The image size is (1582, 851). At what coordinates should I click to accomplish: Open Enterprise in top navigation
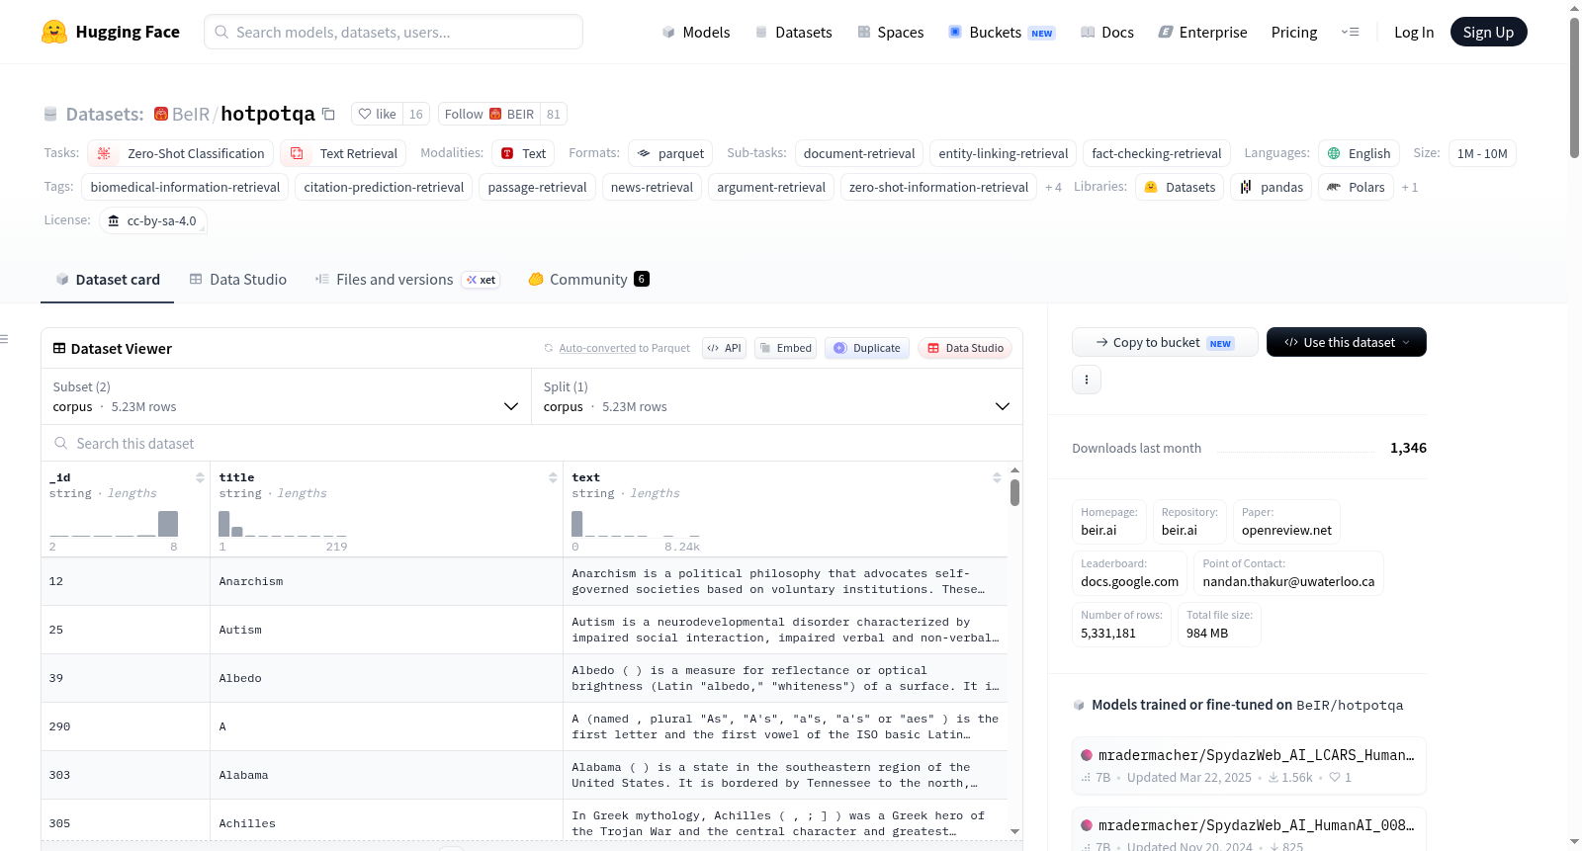click(x=1202, y=32)
